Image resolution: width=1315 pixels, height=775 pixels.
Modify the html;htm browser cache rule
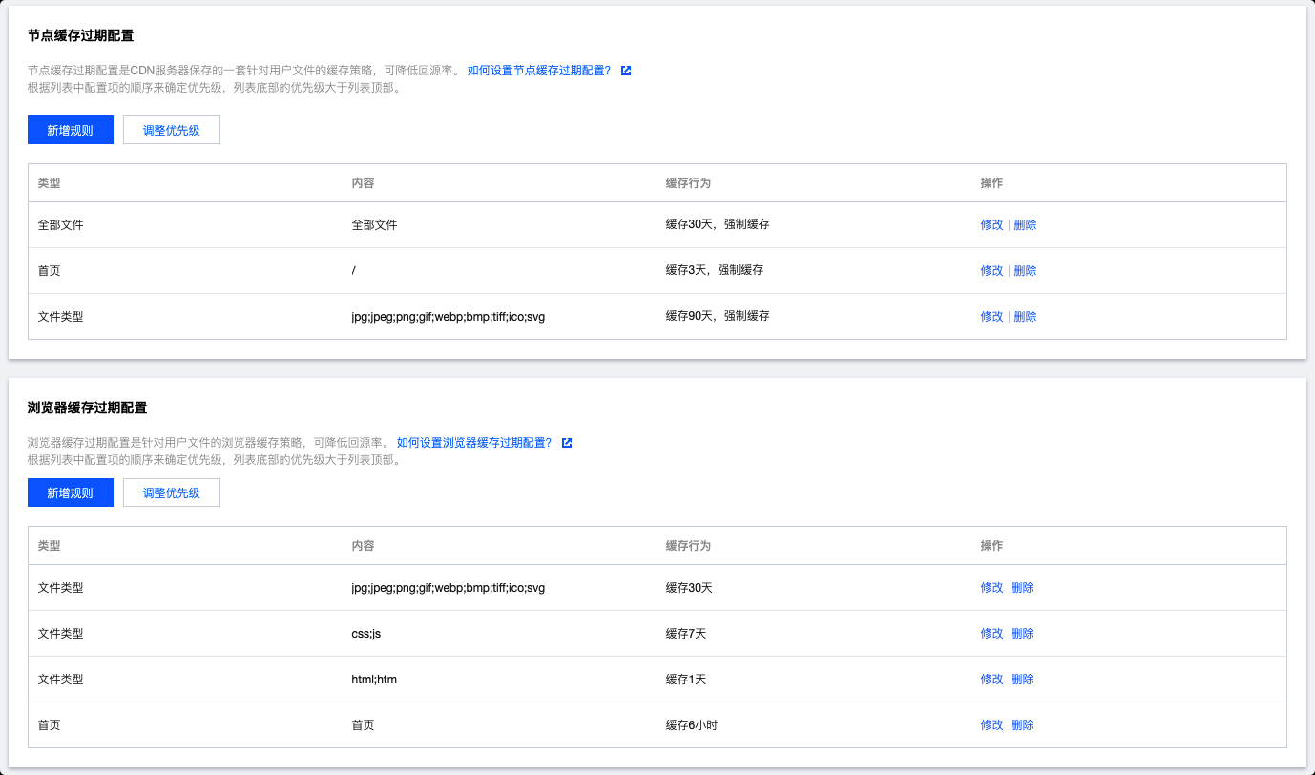coord(991,680)
